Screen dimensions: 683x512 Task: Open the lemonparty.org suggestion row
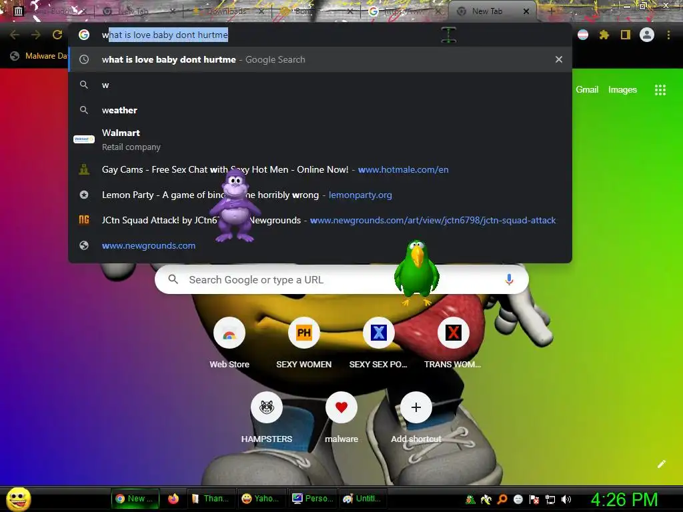320,195
